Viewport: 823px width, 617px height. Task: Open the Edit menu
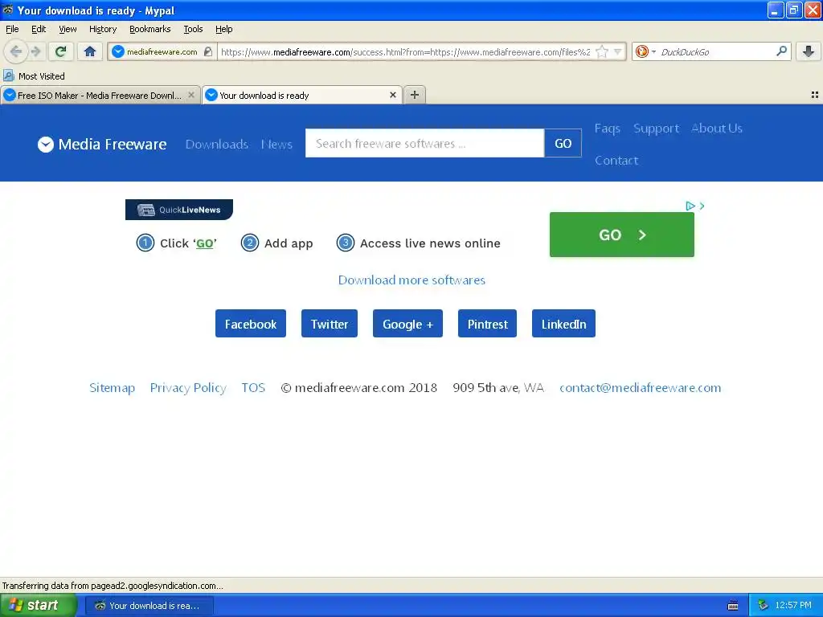(39, 29)
